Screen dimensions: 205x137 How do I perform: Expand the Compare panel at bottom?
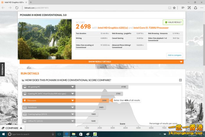tap(12, 128)
